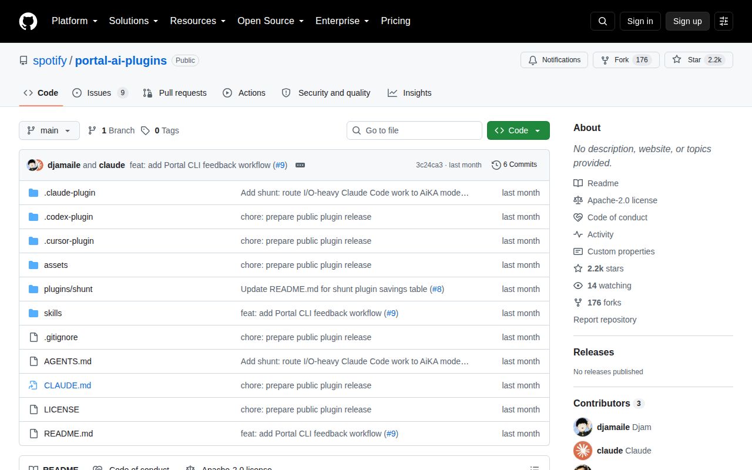
Task: Open #8 pull request link in plugins/shunt row
Action: click(437, 289)
